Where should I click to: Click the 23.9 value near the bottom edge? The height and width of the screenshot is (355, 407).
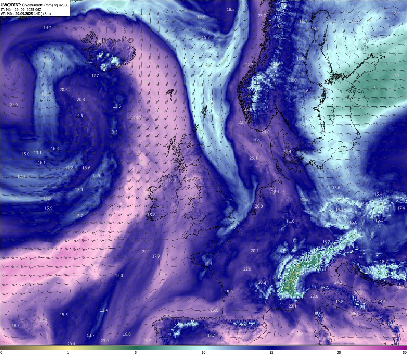tap(105, 341)
